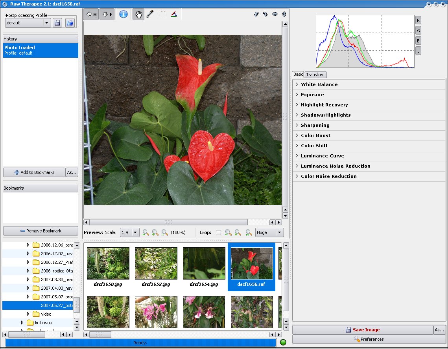Choose the straighten angle tool
The image size is (448, 349).
(x=173, y=15)
